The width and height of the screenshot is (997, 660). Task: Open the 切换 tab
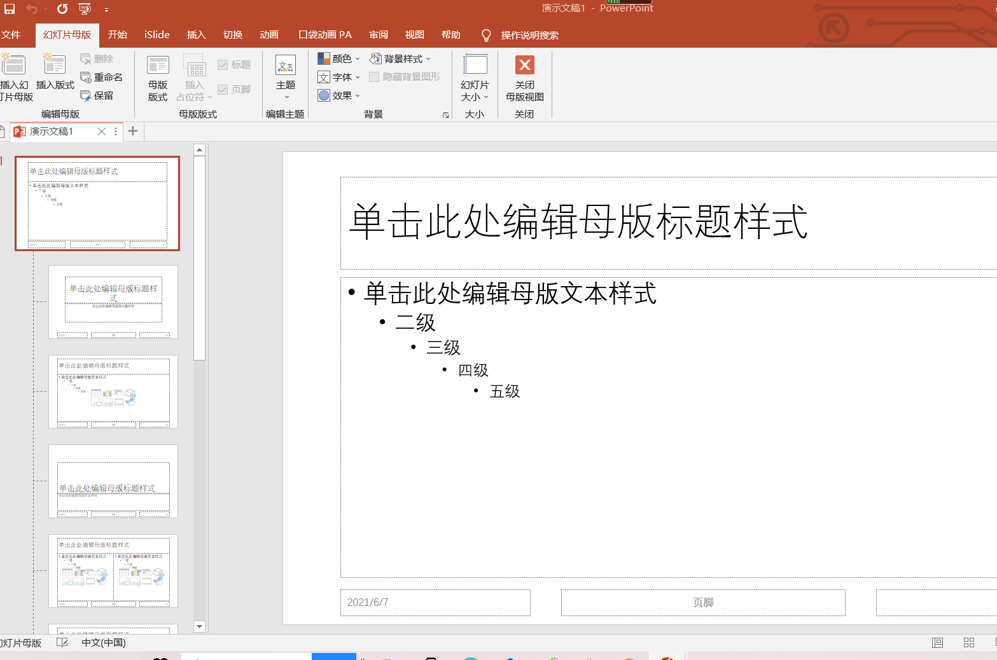coord(233,35)
